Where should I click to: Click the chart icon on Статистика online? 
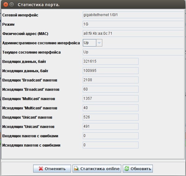coord(76,169)
